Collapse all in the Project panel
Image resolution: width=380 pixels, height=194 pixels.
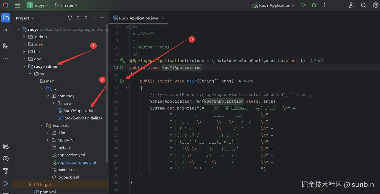click(x=86, y=18)
